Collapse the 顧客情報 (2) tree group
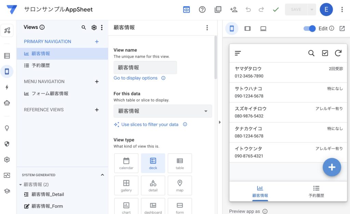 [x=20, y=185]
